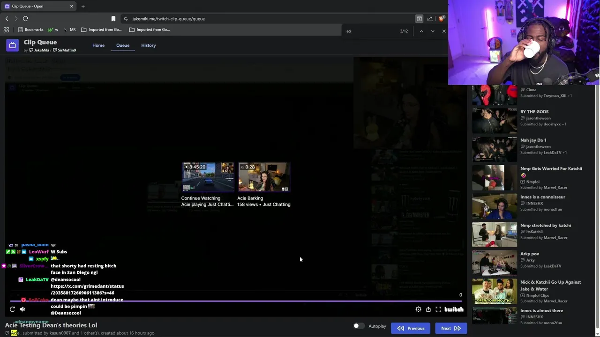Bookmark this page using the bookmark icon
The image size is (600, 337).
113,19
